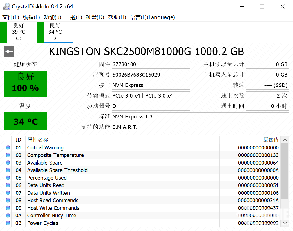Click the standard field NVM Express 1.3
293x231 pixels.
(200, 117)
